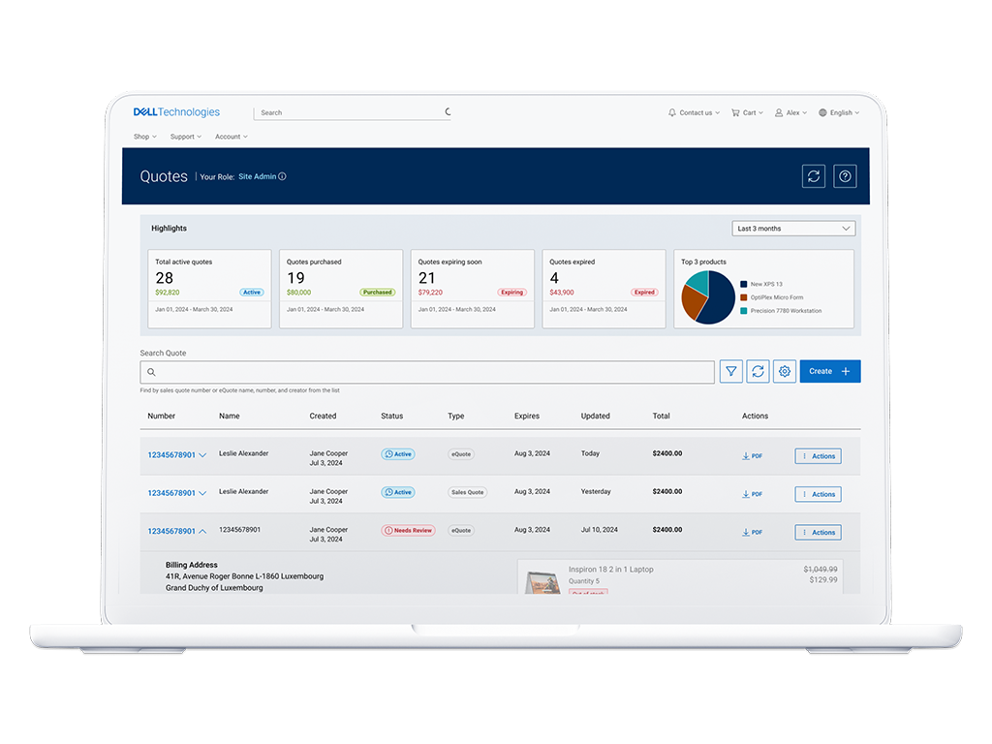992x744 pixels.
Task: Download PDF for the Needs Review quote
Action: pos(752,532)
